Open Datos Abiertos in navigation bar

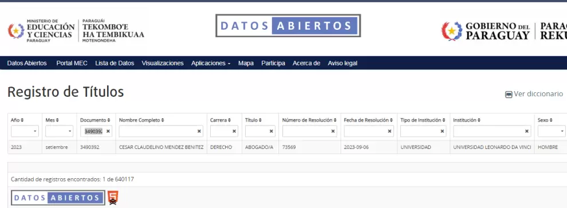coord(27,63)
